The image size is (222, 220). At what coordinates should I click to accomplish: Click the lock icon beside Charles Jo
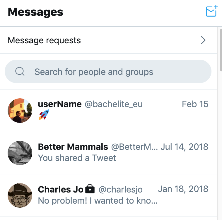click(x=90, y=189)
